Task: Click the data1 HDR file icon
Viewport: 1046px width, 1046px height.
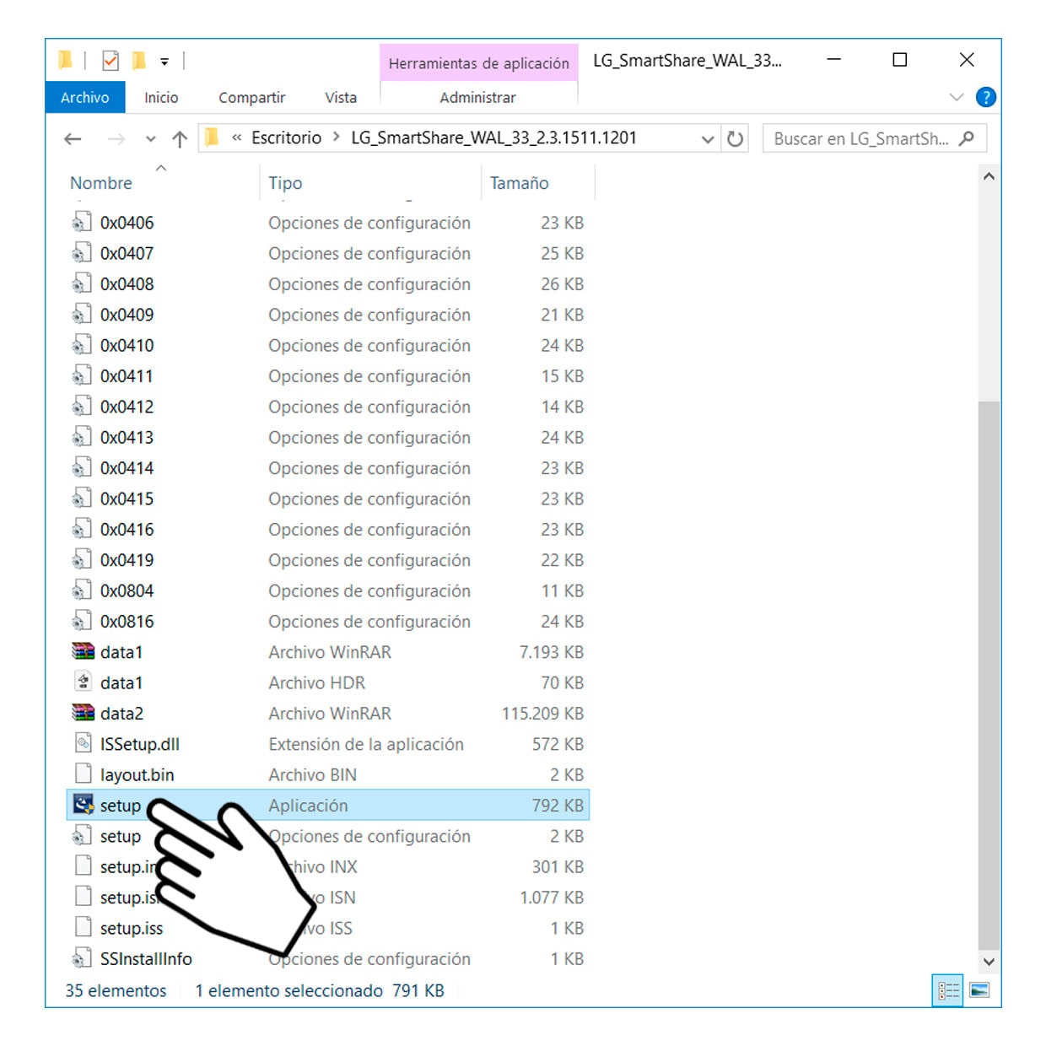Action: click(83, 682)
